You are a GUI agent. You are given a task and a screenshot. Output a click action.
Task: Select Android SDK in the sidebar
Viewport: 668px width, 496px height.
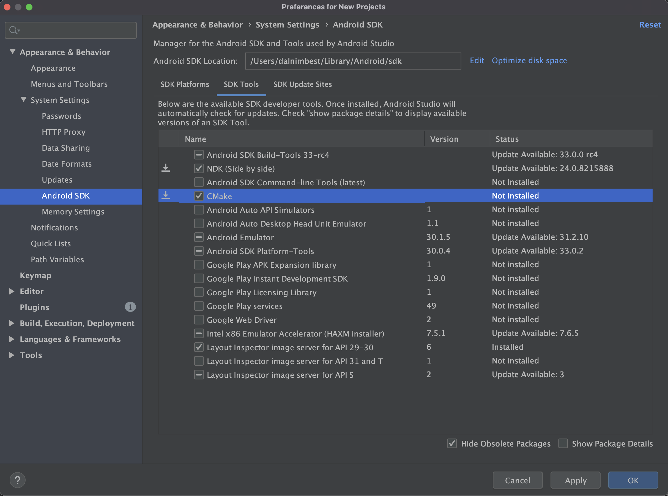click(x=71, y=196)
